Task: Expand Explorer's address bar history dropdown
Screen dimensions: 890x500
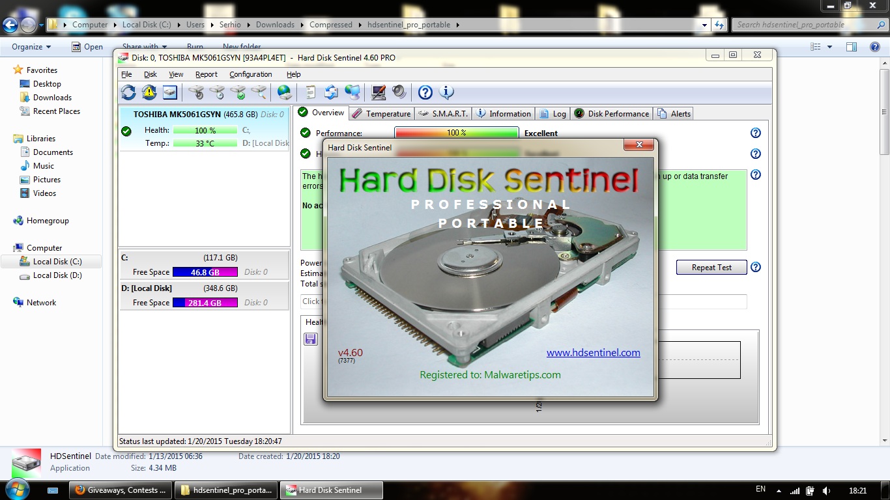Action: point(705,25)
